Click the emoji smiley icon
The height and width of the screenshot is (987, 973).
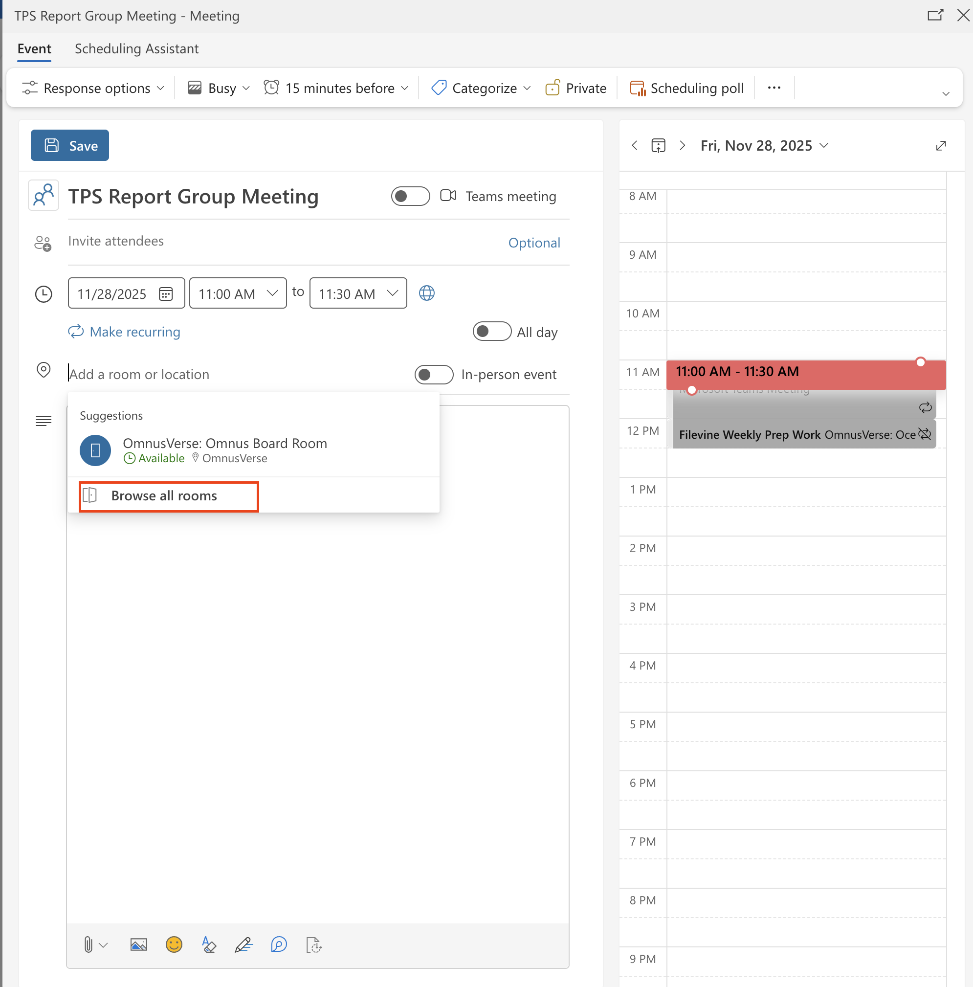coord(174,944)
